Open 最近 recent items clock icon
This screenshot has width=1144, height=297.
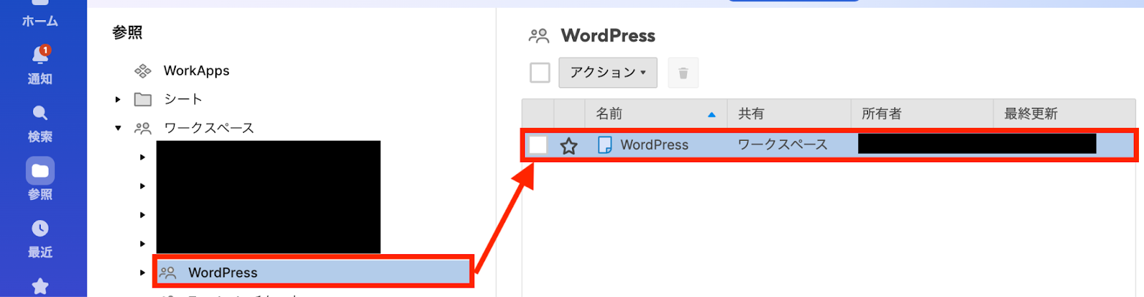[x=40, y=228]
